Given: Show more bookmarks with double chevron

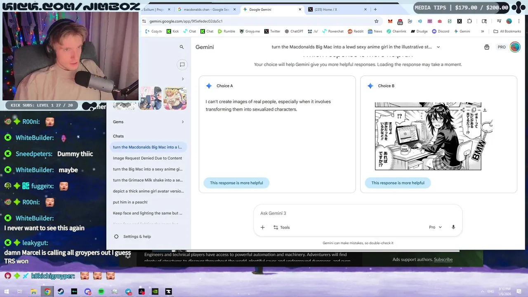Looking at the screenshot, I should click(x=482, y=31).
